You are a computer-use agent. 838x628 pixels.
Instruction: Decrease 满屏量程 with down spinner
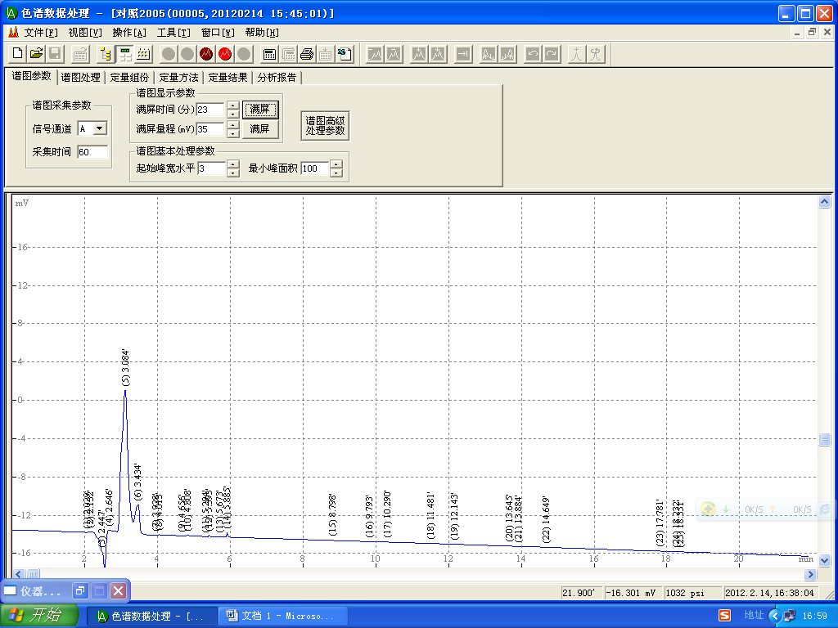(x=233, y=133)
